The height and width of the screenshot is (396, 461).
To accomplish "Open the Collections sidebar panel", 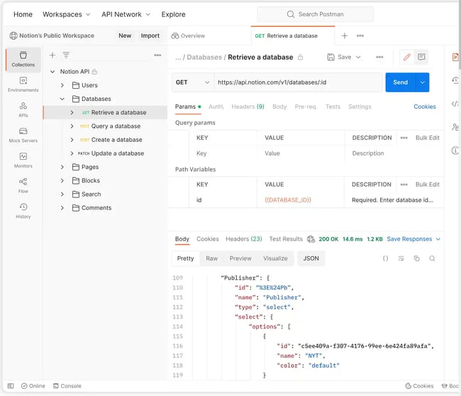I will click(x=23, y=59).
